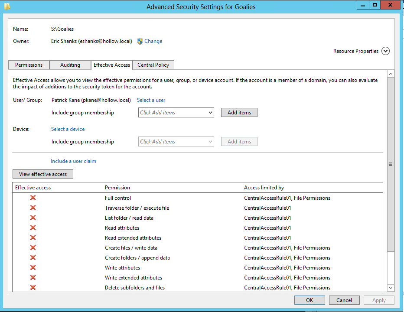The image size is (404, 312).
Task: Go to the Central Policy tab
Action: [153, 65]
